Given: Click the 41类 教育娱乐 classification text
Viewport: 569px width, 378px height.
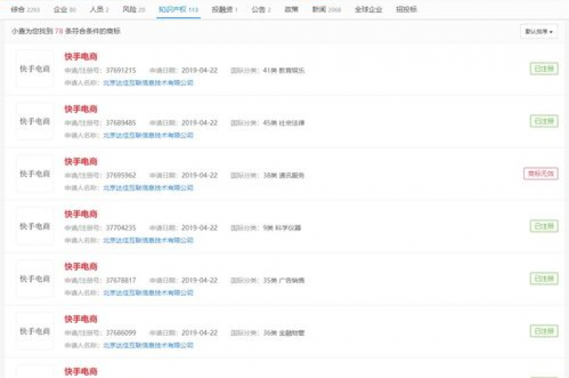Looking at the screenshot, I should [x=284, y=70].
